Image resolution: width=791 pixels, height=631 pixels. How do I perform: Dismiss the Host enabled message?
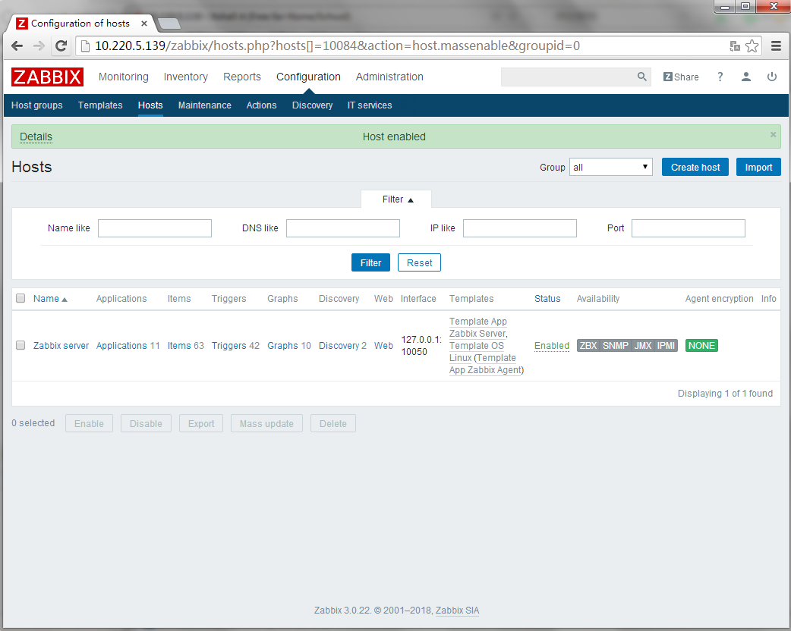[x=773, y=134]
